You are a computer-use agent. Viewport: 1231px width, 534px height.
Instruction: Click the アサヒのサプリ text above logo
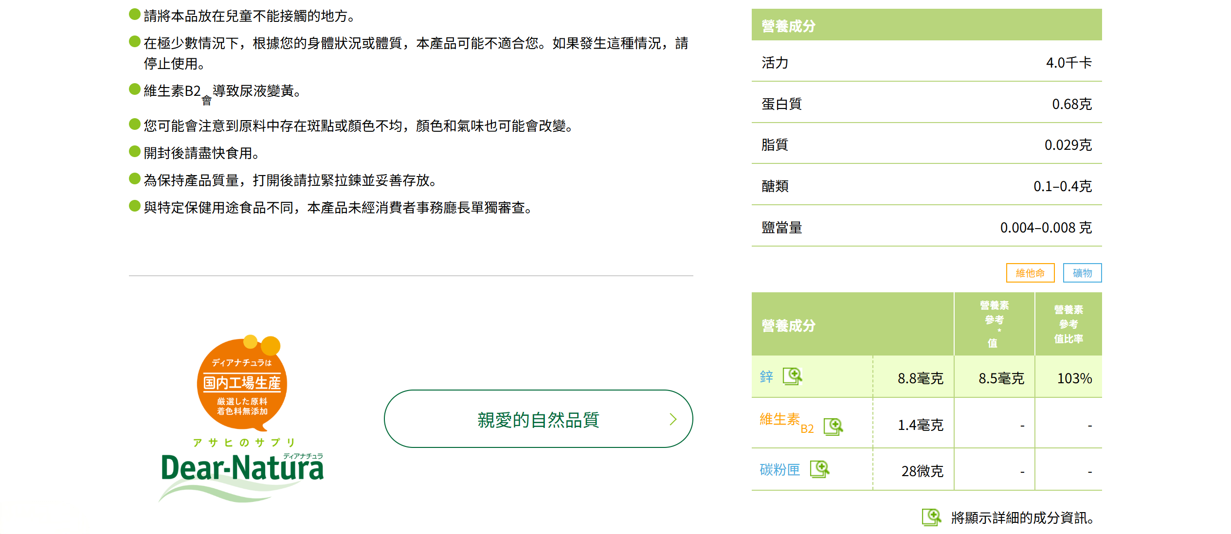(x=243, y=442)
